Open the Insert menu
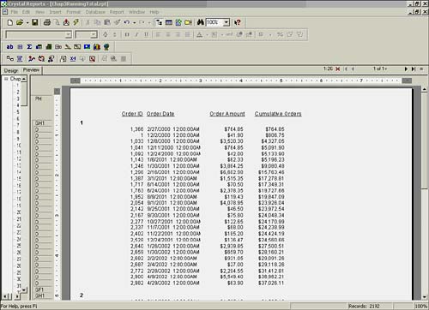429x310 pixels. (55, 12)
